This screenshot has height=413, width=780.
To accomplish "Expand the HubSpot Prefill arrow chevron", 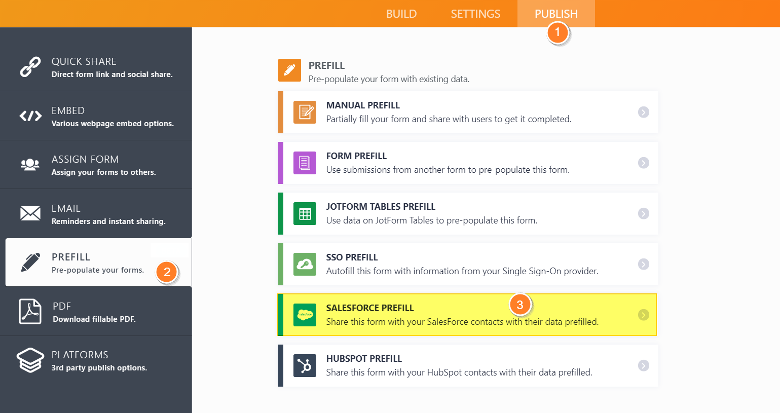I will (x=644, y=365).
